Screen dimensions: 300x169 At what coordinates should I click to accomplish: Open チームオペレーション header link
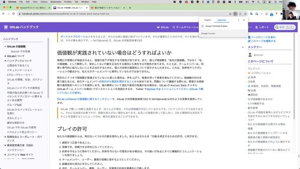click(x=186, y=27)
